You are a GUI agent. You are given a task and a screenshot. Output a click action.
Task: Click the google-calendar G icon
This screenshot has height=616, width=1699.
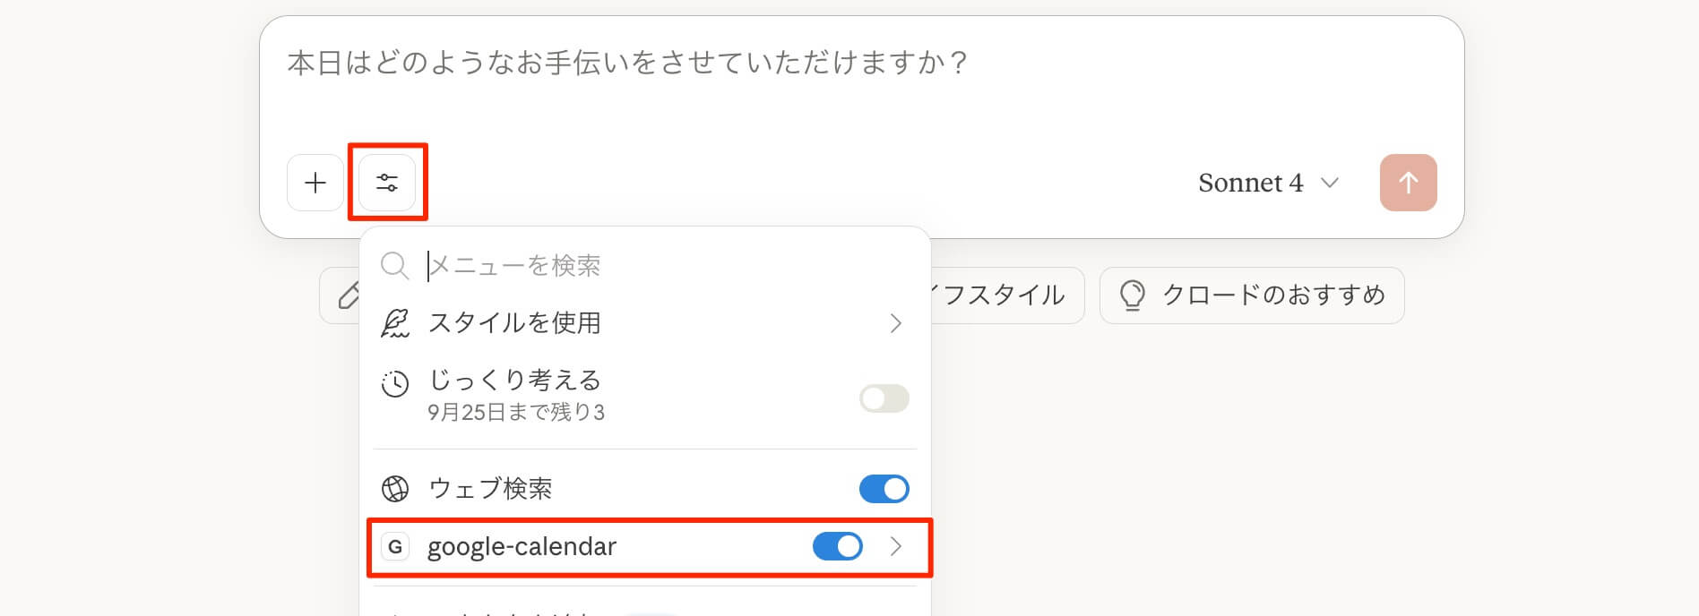click(395, 546)
